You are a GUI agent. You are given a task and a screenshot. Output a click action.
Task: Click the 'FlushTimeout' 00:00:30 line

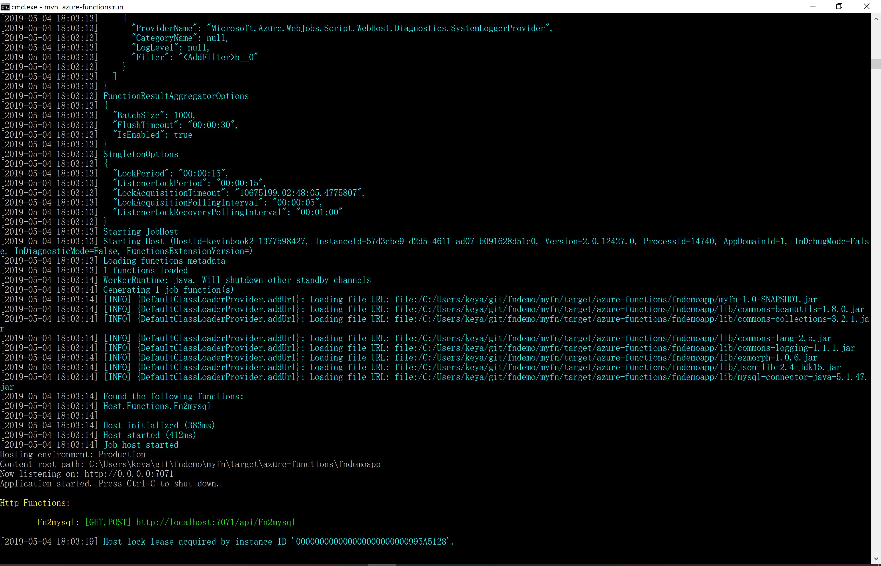(x=119, y=125)
